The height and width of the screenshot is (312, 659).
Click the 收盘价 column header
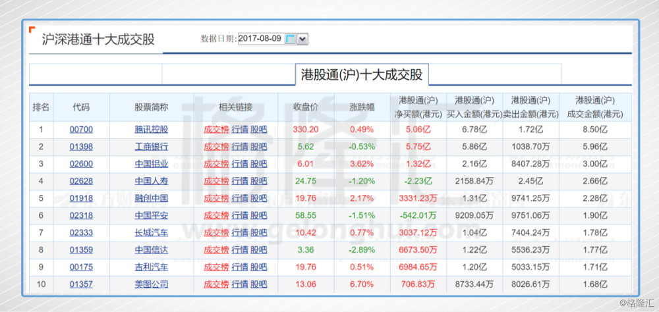point(306,107)
